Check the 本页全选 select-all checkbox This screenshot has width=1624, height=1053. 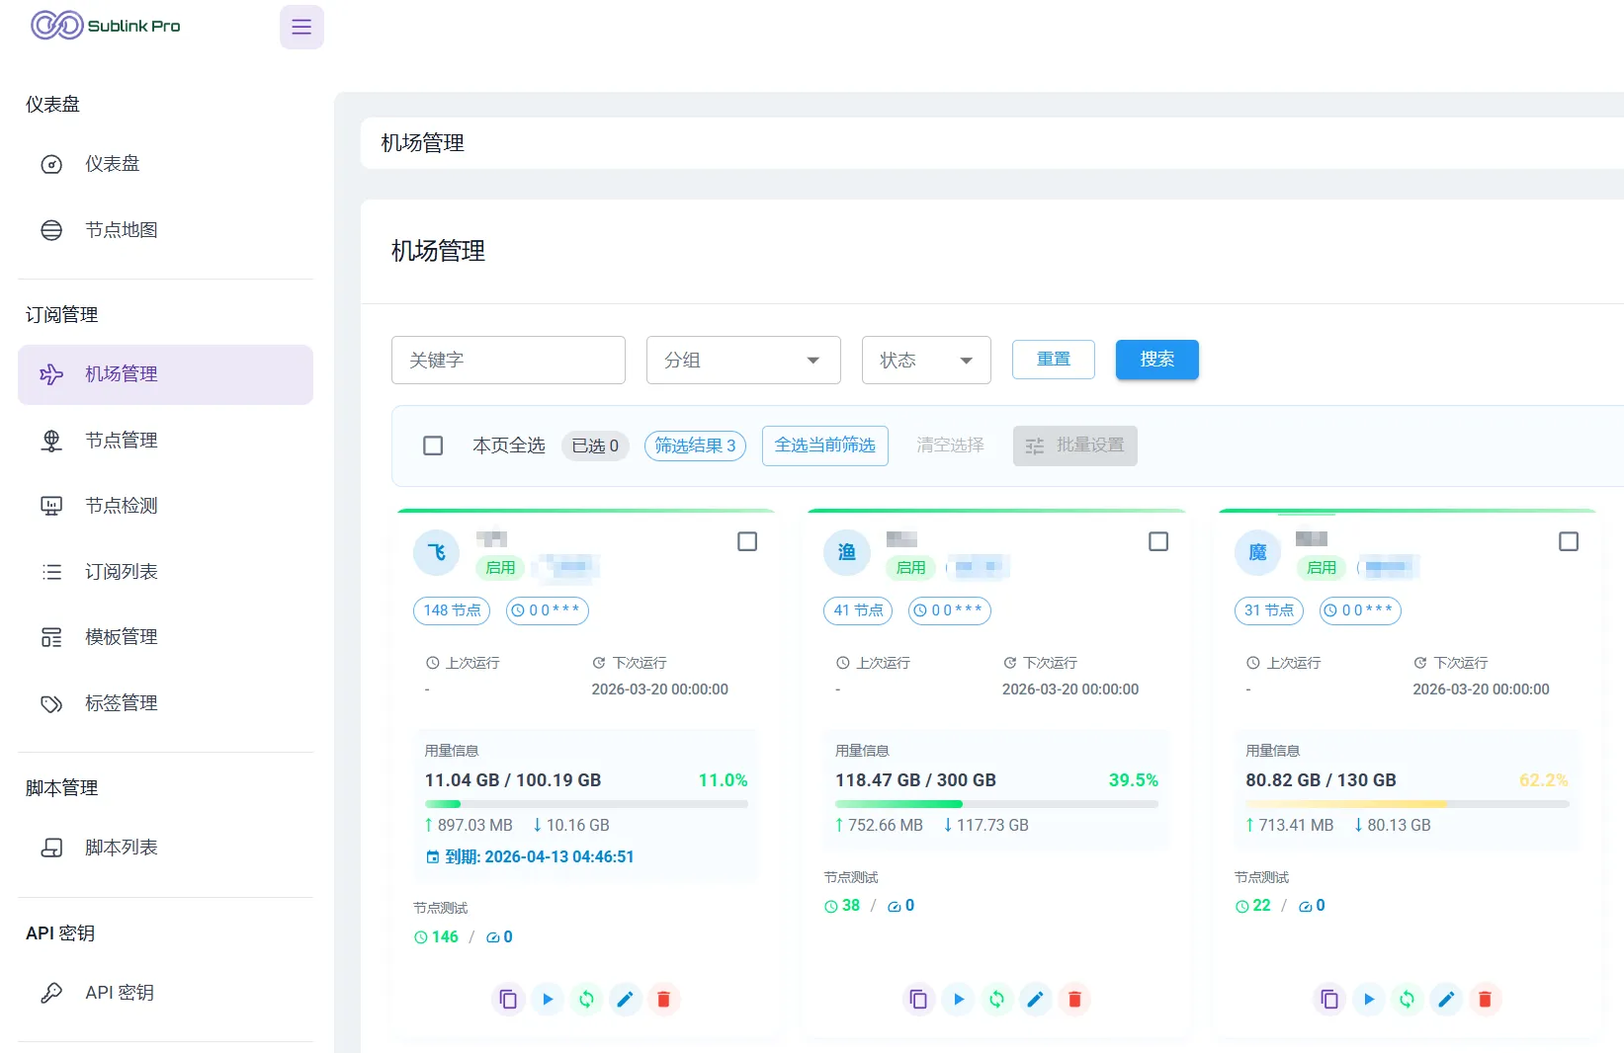coord(433,445)
